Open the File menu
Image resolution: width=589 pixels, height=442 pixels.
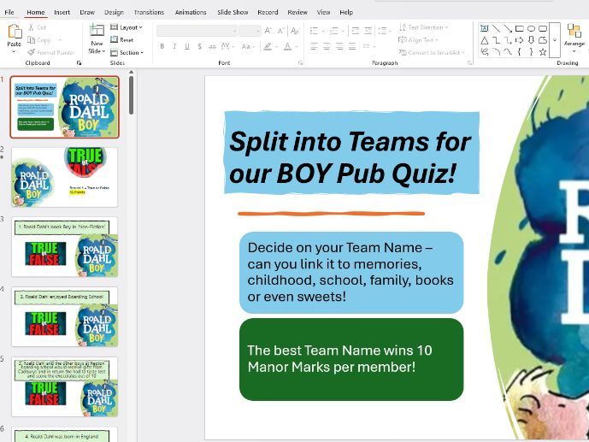[9, 12]
